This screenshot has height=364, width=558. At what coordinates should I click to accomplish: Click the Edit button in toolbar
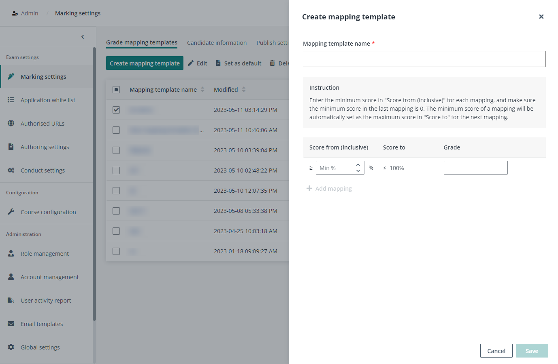point(198,63)
